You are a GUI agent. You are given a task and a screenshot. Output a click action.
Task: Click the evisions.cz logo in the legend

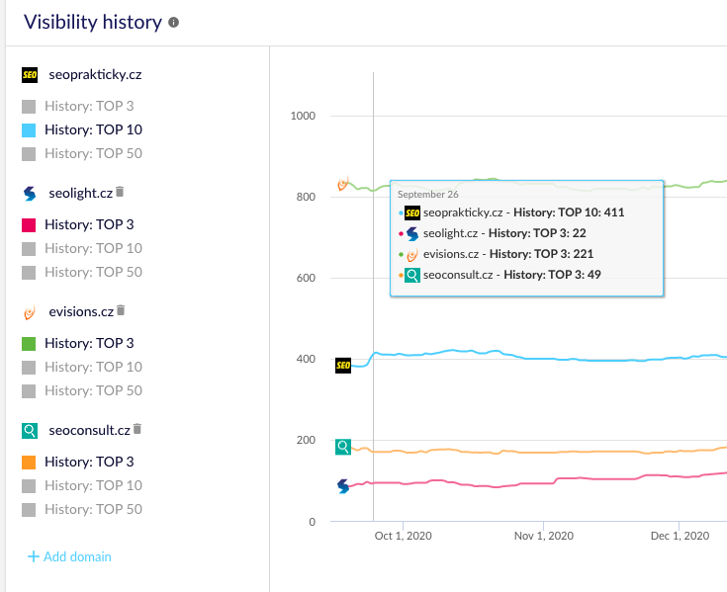tap(30, 312)
